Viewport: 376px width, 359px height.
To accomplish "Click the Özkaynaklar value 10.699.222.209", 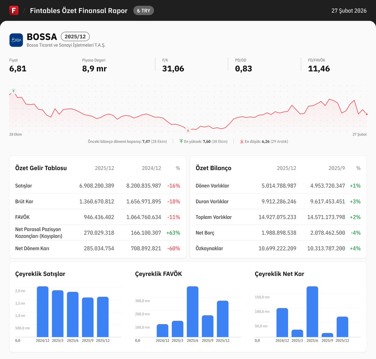I will coord(277,248).
